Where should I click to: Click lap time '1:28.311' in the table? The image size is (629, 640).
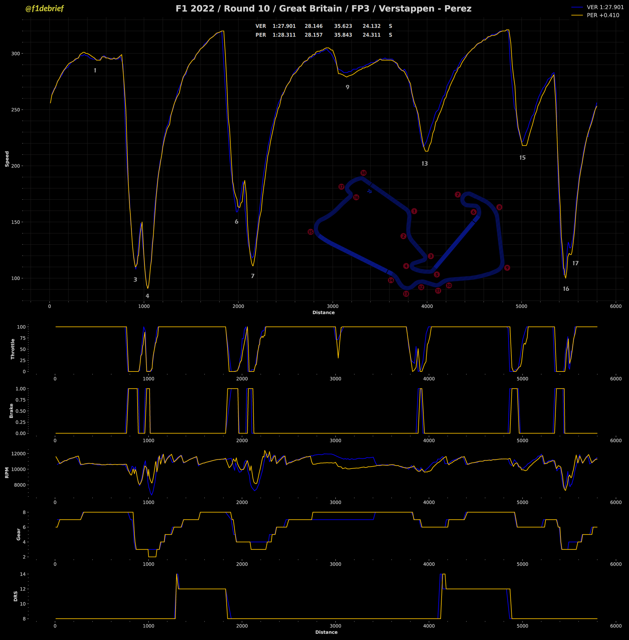[284, 35]
